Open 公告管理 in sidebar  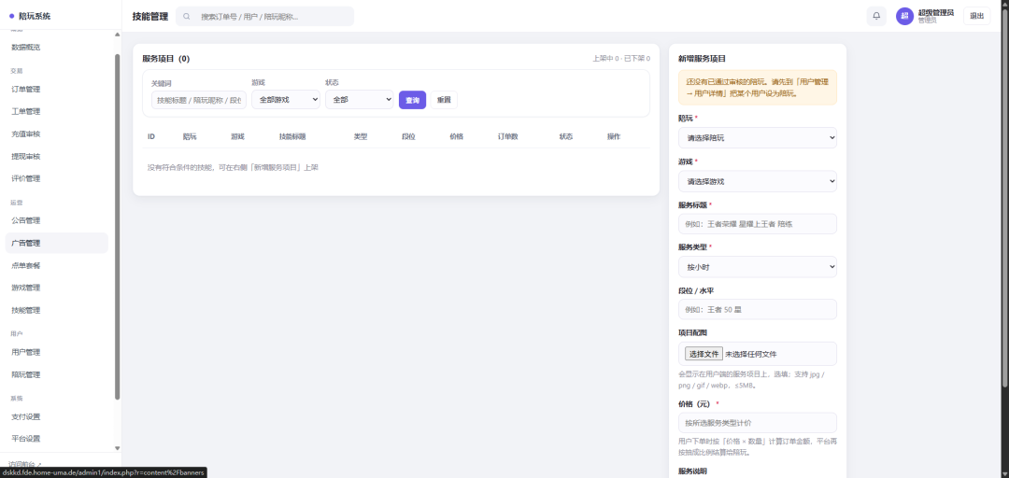(x=57, y=220)
